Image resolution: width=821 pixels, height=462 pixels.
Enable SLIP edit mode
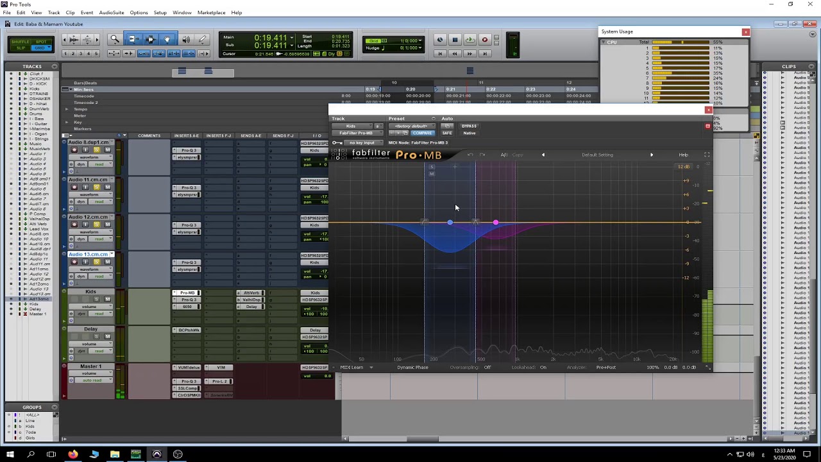(x=21, y=48)
